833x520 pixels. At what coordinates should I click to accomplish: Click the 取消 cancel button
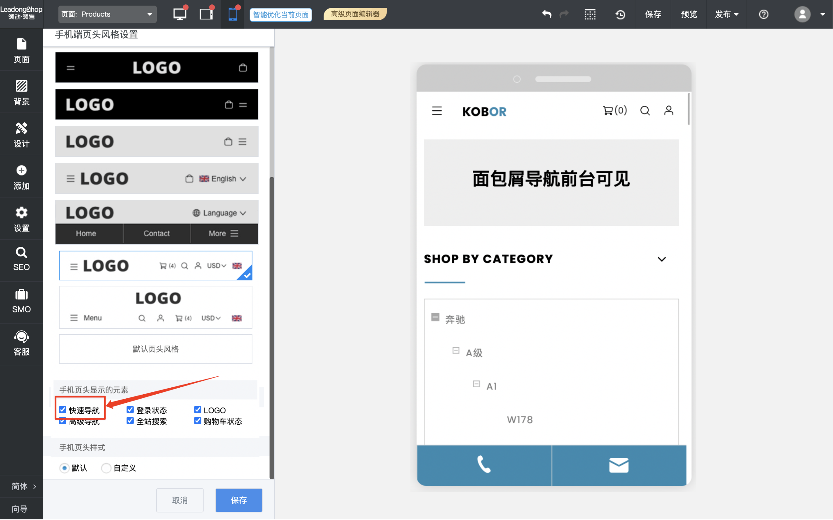(179, 500)
